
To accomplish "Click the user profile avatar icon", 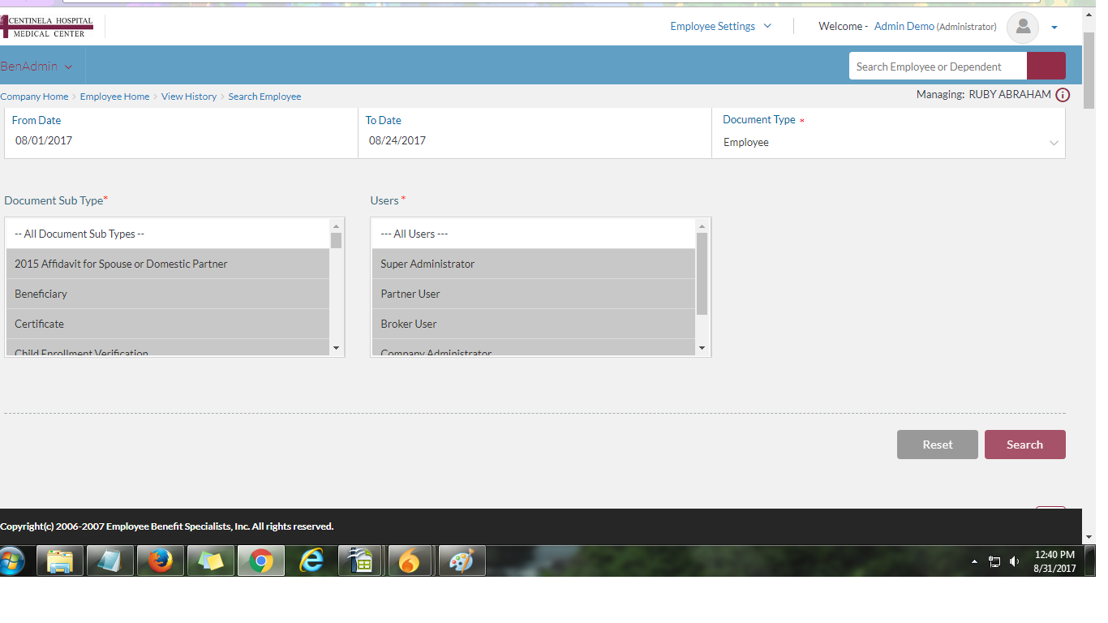I will click(x=1022, y=27).
